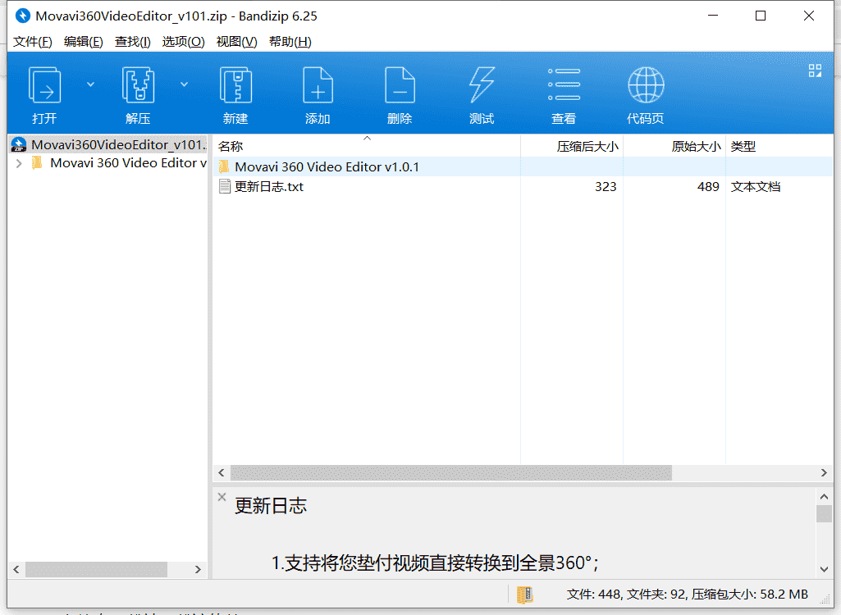The width and height of the screenshot is (841, 615).
Task: Click the original size value 489
Action: pyautogui.click(x=708, y=187)
